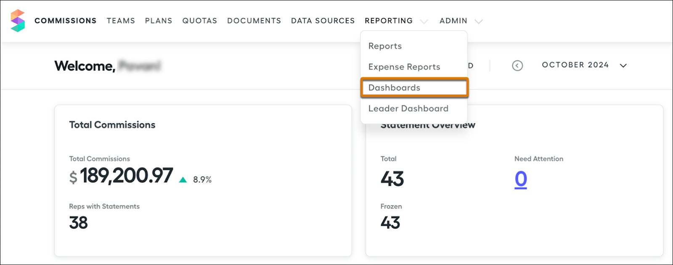Go to previous month with the circled arrow
This screenshot has height=265, width=673.
pyautogui.click(x=517, y=65)
